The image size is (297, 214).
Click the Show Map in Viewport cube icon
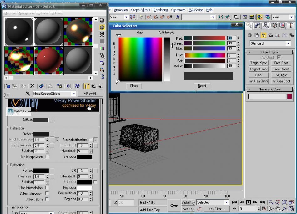[77, 86]
